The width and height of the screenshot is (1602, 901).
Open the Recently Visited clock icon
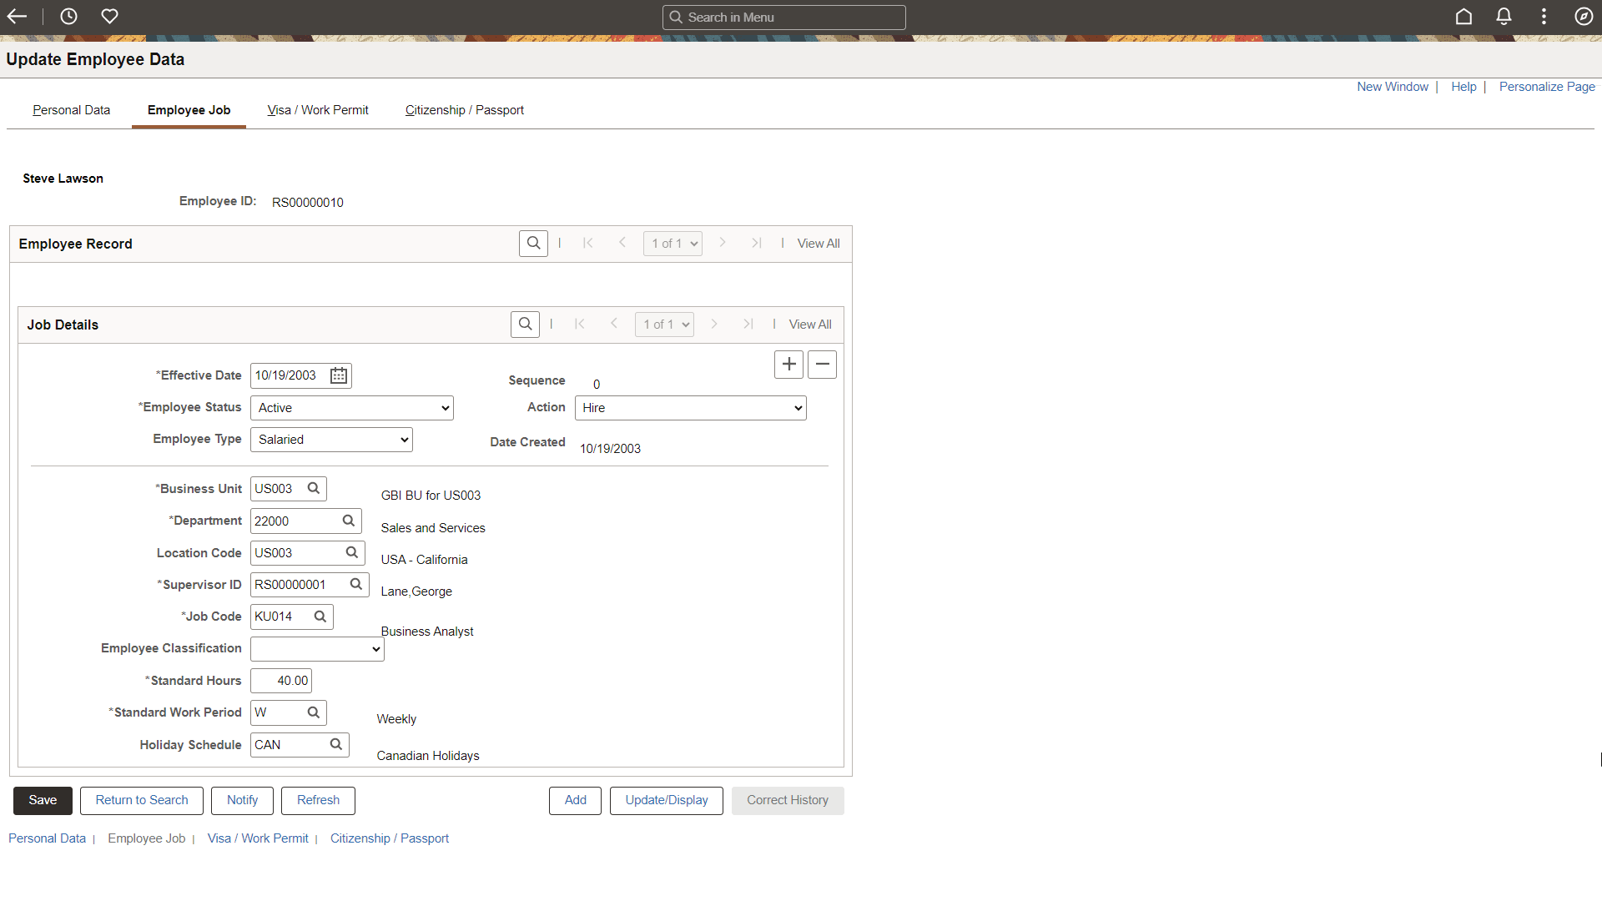[68, 16]
